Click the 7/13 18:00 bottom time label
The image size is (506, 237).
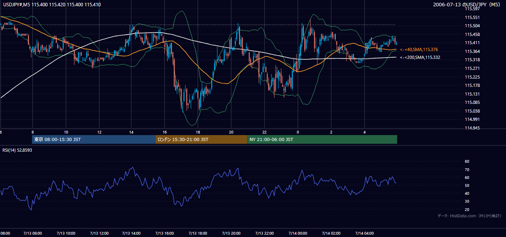(x=198, y=233)
